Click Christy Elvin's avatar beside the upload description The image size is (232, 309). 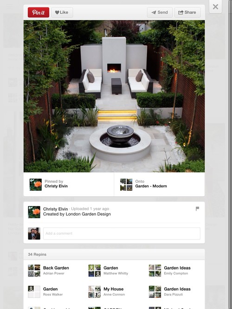[x=34, y=212]
